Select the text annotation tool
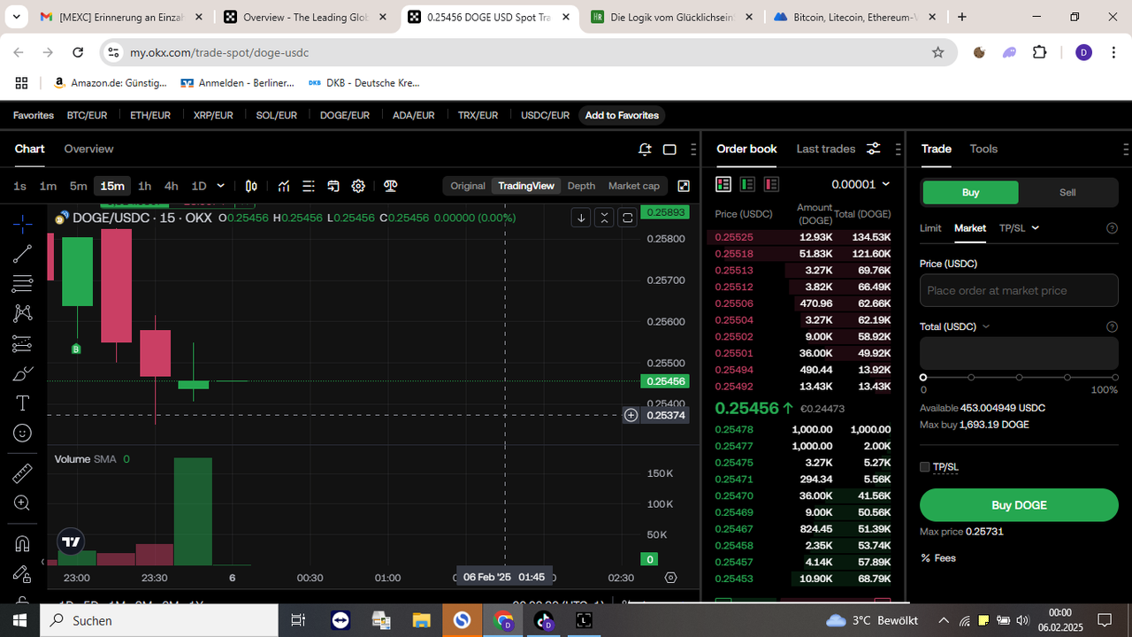 22,403
